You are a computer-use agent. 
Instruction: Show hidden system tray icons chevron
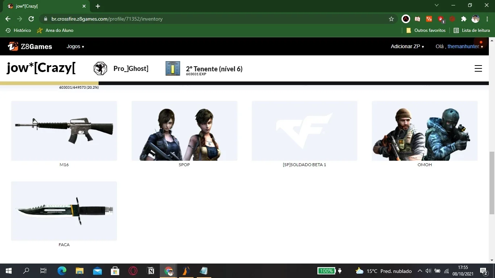pos(420,271)
